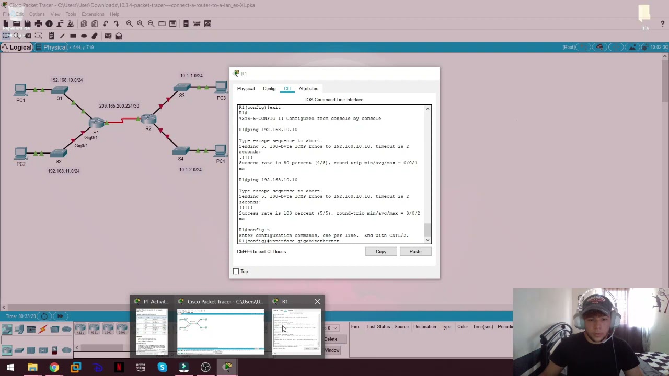Select the Draw Ellipse tool
Image resolution: width=669 pixels, height=376 pixels.
click(x=84, y=36)
